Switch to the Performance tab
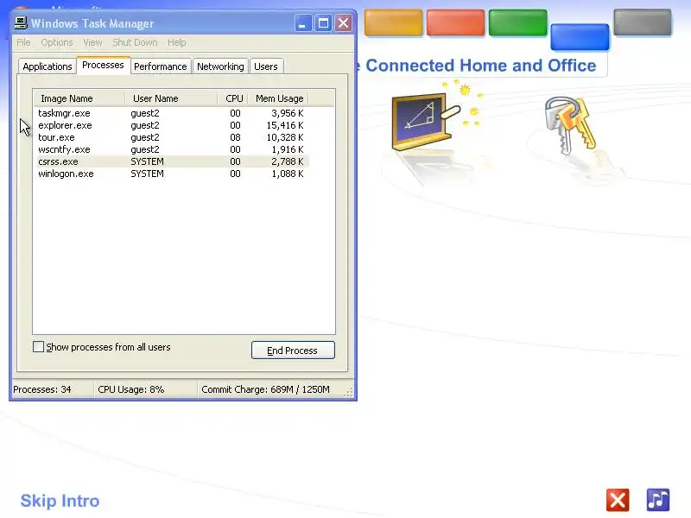The height and width of the screenshot is (518, 691). coord(161,66)
